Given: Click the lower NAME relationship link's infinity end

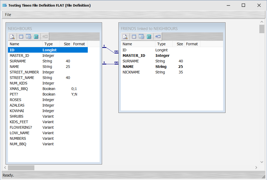Looking at the screenshot, I should tap(116, 63).
